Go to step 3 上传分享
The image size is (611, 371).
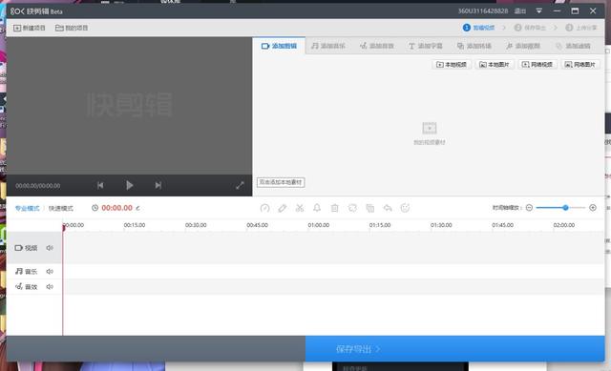(x=581, y=28)
